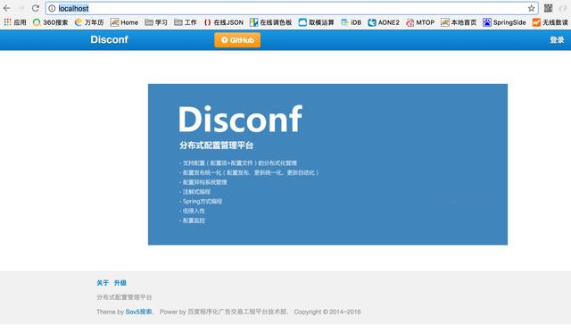
Task: Open the 在线调色板 bookmark
Action: coord(271,22)
